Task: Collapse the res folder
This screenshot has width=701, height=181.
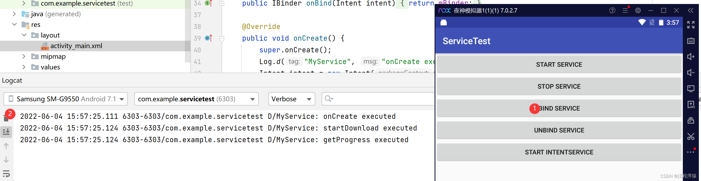Action: coord(14,24)
